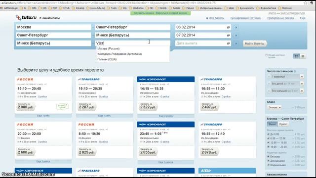Book the Трансаэро flight for 2 497 руб.

(209, 106)
